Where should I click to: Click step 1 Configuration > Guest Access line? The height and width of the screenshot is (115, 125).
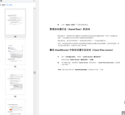81,57
